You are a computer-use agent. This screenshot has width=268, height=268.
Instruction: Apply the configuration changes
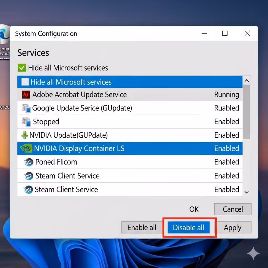pyautogui.click(x=233, y=228)
